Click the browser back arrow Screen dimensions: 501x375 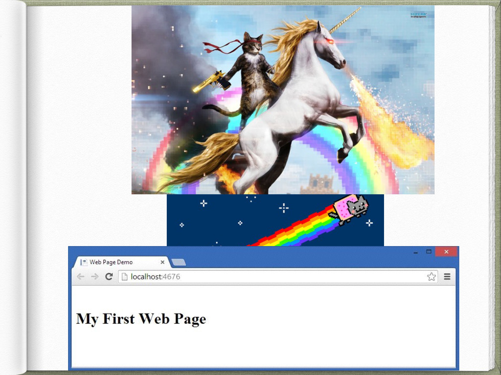[x=81, y=276]
